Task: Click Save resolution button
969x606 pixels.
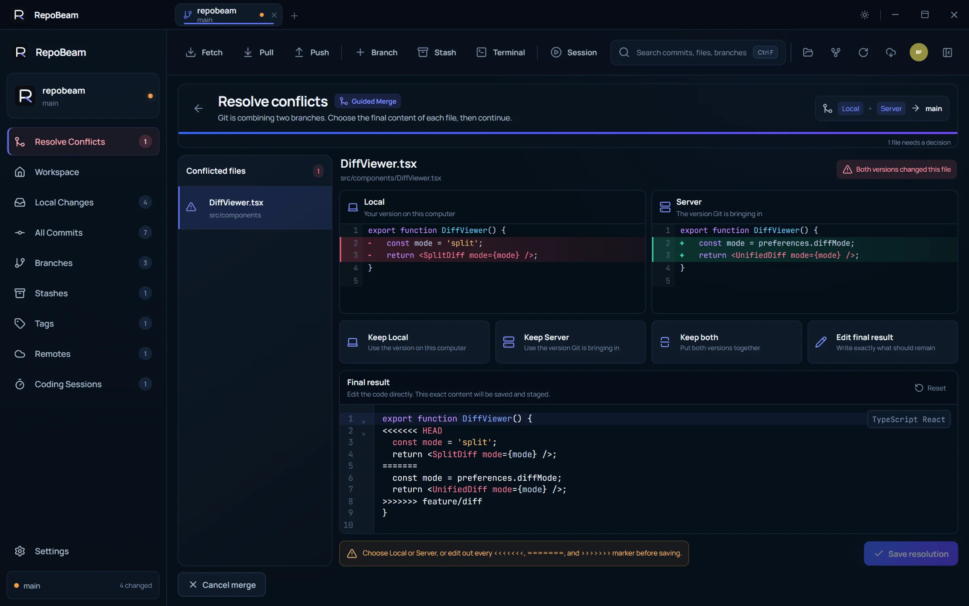Action: pyautogui.click(x=911, y=553)
